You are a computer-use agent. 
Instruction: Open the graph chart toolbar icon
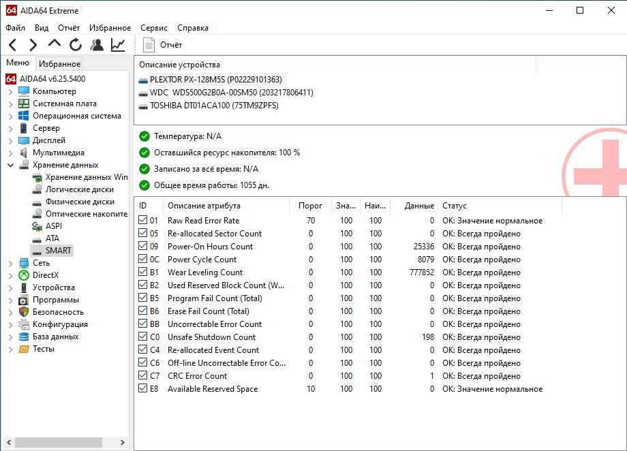tap(118, 45)
